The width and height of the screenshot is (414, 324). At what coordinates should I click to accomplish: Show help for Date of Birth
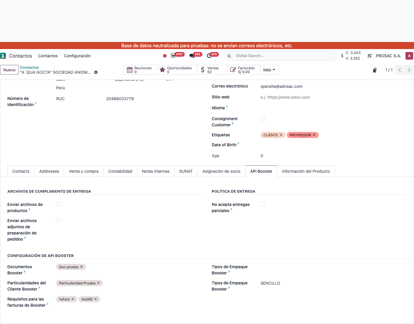point(238,144)
